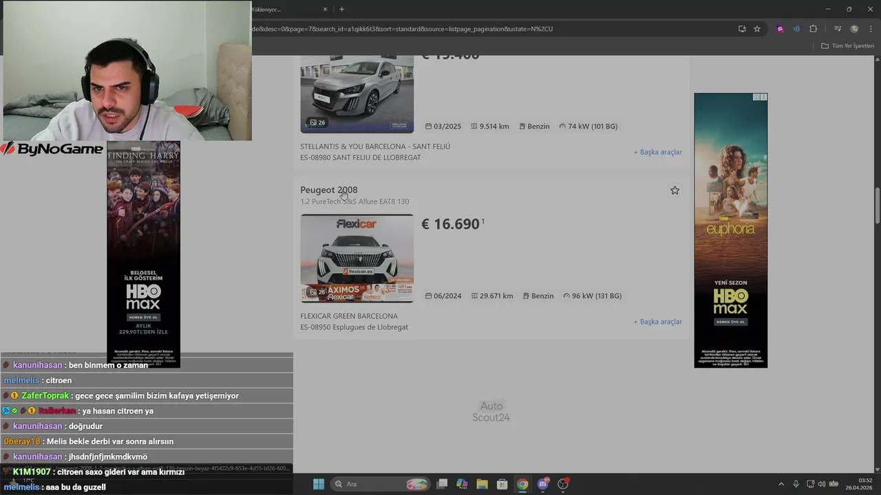
Task: Click the K1M1907 chat message about citroen saxo
Action: point(94,472)
